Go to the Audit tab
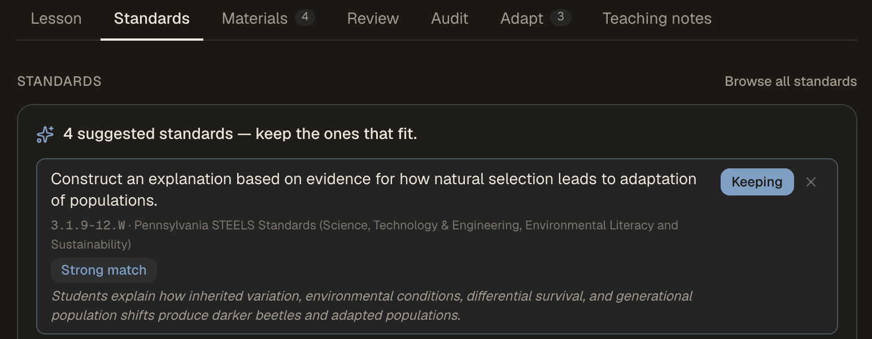Screen dimensions: 872x339 coord(450,19)
